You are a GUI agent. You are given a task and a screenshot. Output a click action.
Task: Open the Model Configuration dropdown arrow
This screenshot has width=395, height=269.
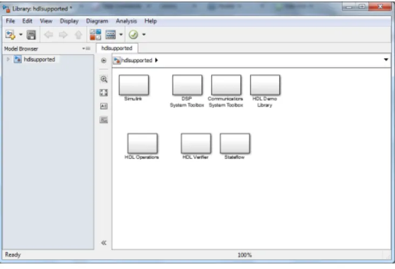[121, 35]
